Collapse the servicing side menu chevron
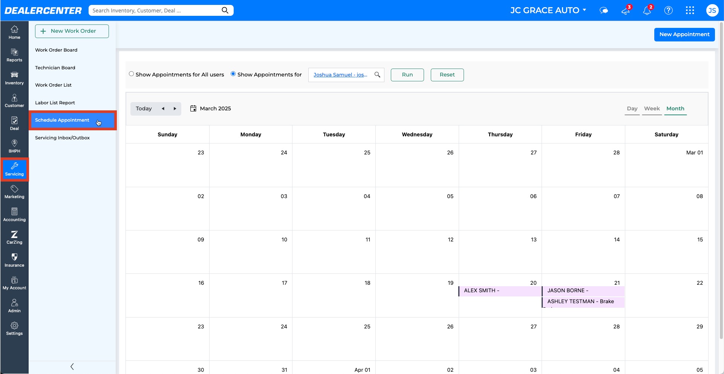This screenshot has width=724, height=374. point(72,366)
